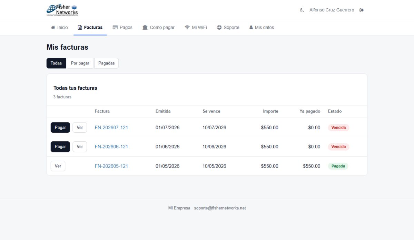Click the footer soporte@fishernetworks.net text

pyautogui.click(x=220, y=208)
